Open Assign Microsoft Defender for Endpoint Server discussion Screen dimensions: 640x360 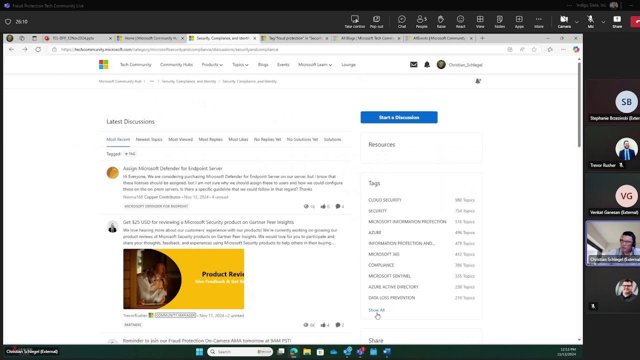172,168
